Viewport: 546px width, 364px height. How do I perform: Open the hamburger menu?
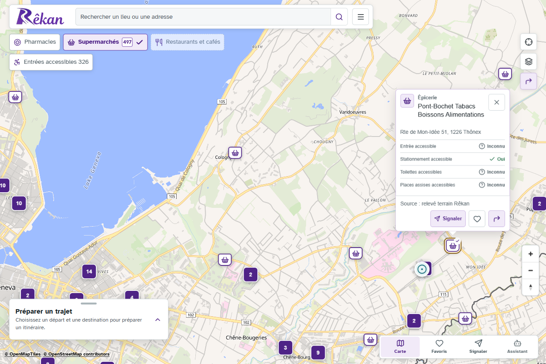pyautogui.click(x=360, y=17)
